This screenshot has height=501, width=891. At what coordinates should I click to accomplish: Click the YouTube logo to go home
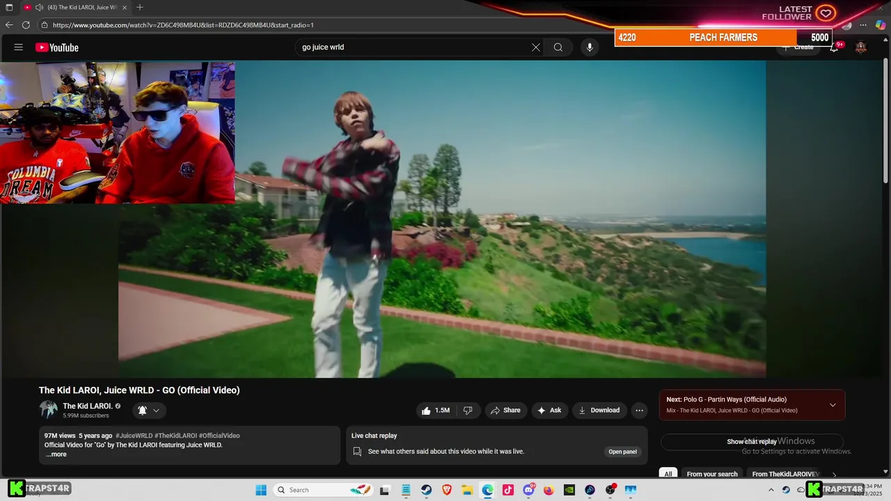click(x=57, y=47)
